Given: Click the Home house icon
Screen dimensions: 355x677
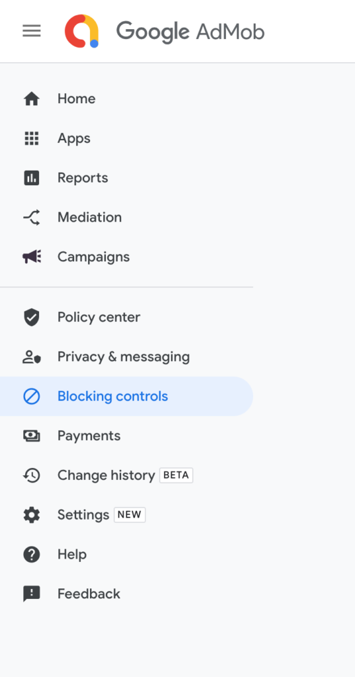Looking at the screenshot, I should [32, 99].
